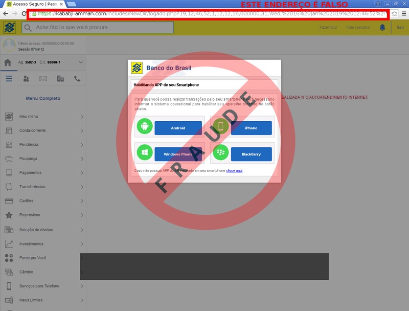Image resolution: width=409 pixels, height=311 pixels.
Task: Click the envelope messages icon
Action: click(x=43, y=79)
